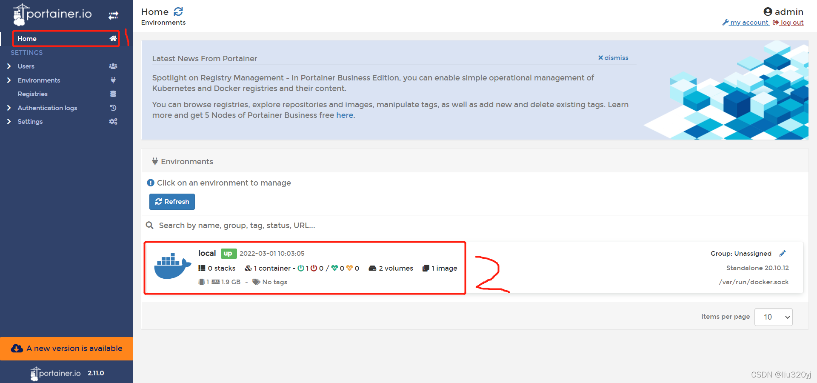This screenshot has width=817, height=383.
Task: Click the stacks list icon
Action: pyautogui.click(x=202, y=268)
